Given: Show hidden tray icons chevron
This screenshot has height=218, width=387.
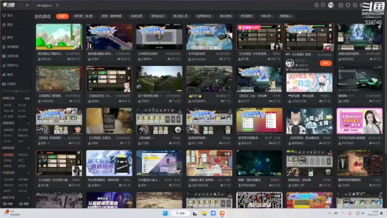Looking at the screenshot, I should click(329, 213).
